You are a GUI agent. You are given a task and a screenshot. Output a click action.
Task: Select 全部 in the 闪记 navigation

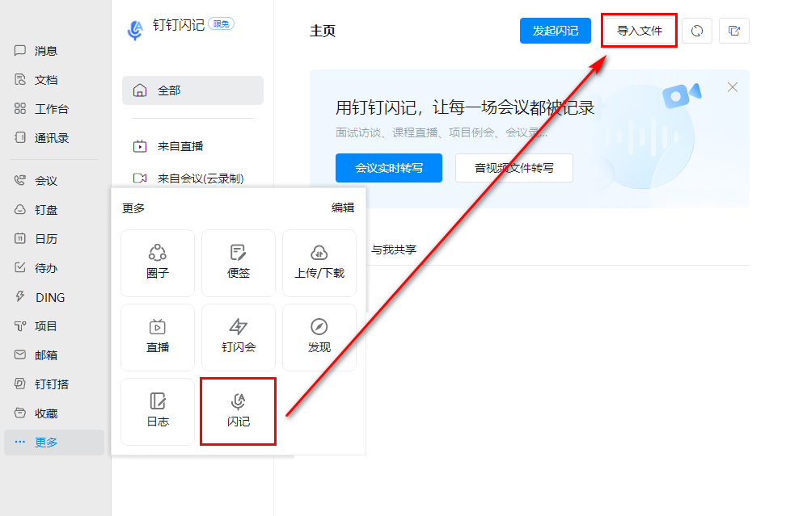click(192, 90)
